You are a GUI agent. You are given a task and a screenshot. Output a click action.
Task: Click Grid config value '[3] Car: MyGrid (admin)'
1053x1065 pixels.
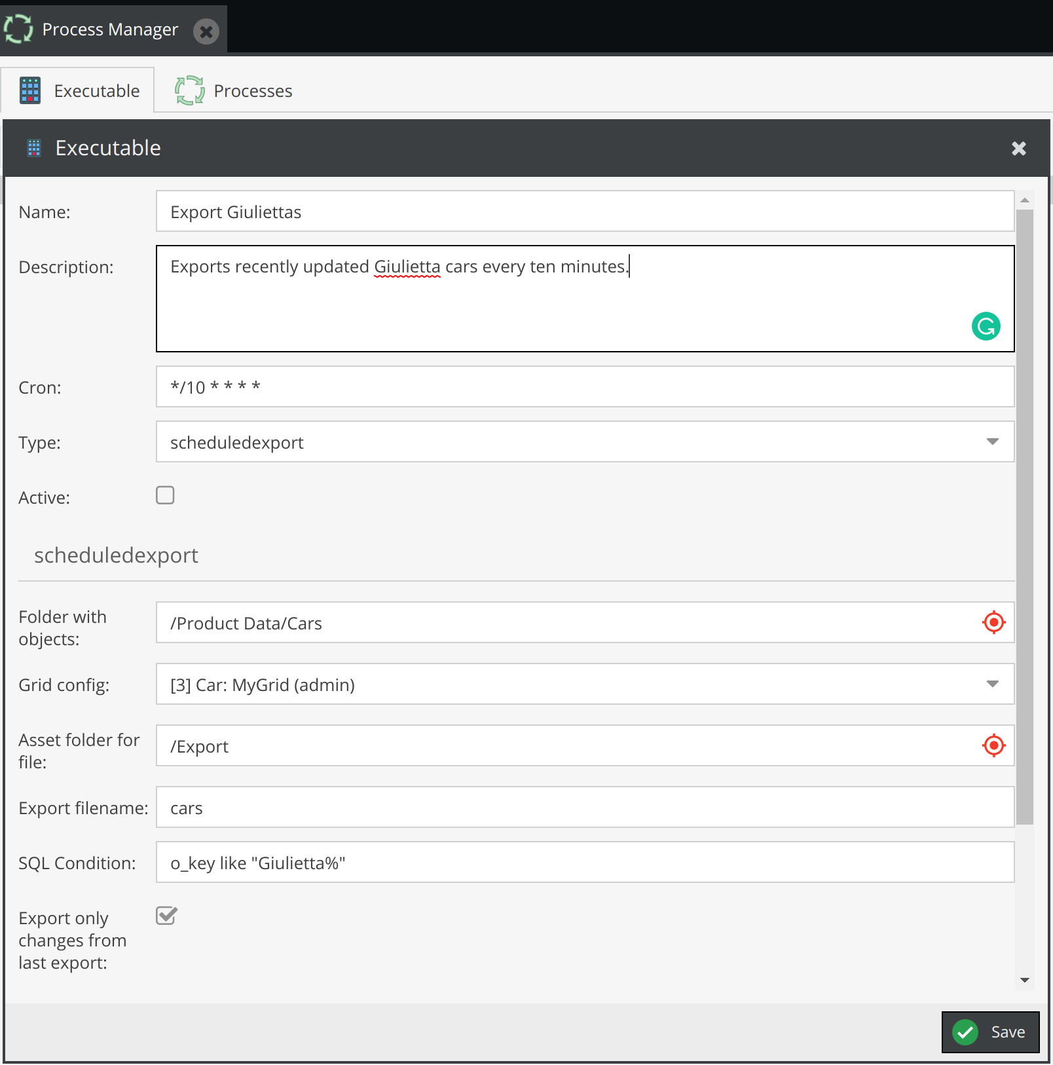(263, 685)
